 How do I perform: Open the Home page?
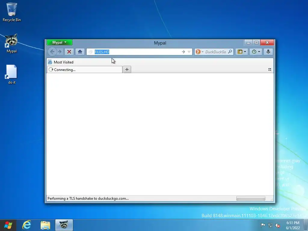click(80, 52)
